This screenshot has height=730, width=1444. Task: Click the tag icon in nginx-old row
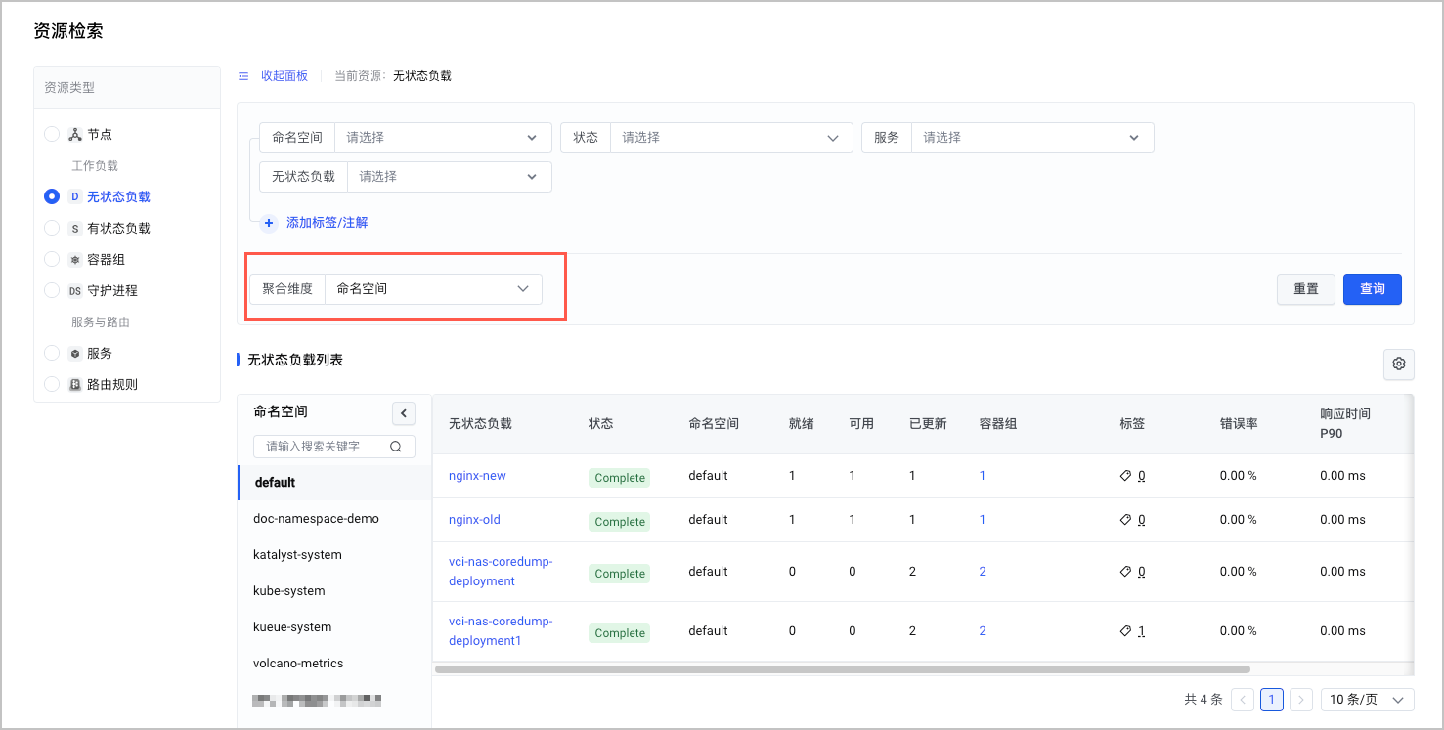point(1125,520)
